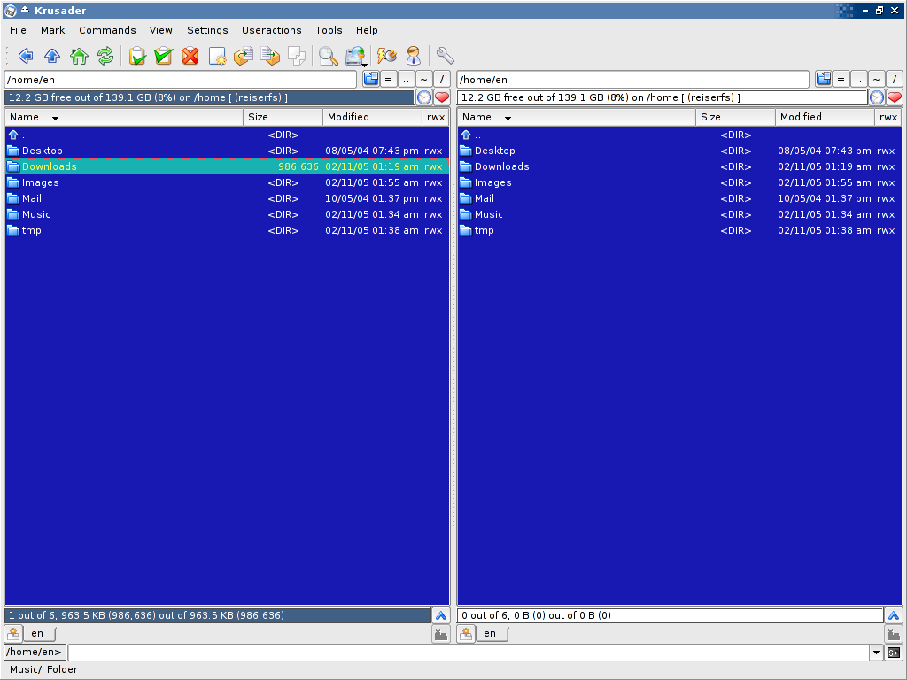This screenshot has height=680, width=907.
Task: Open Configure Krusader with wrench icon
Action: pos(445,56)
